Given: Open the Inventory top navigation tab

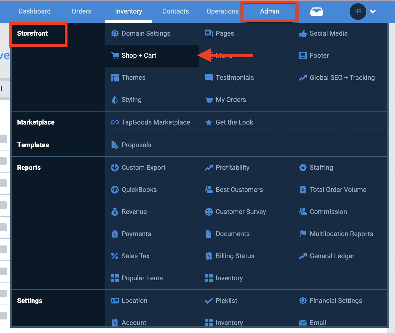Looking at the screenshot, I should pos(129,11).
